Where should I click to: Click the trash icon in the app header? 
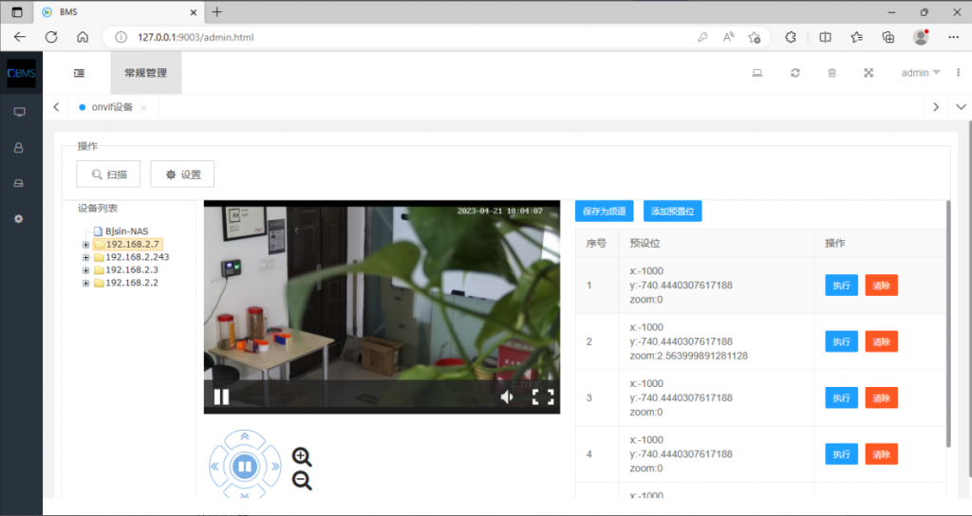[832, 73]
